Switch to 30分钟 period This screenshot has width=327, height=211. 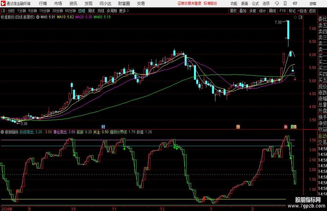coord(57,11)
